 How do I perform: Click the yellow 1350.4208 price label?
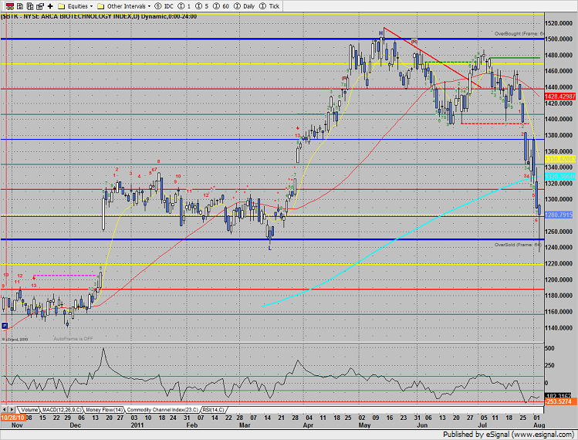pyautogui.click(x=560, y=159)
